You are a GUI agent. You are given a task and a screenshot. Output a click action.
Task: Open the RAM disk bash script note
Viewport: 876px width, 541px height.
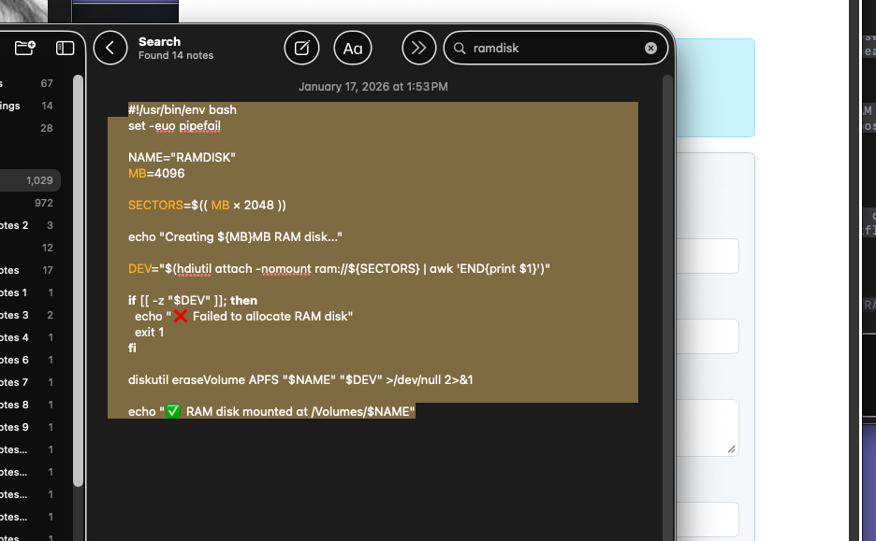point(374,252)
